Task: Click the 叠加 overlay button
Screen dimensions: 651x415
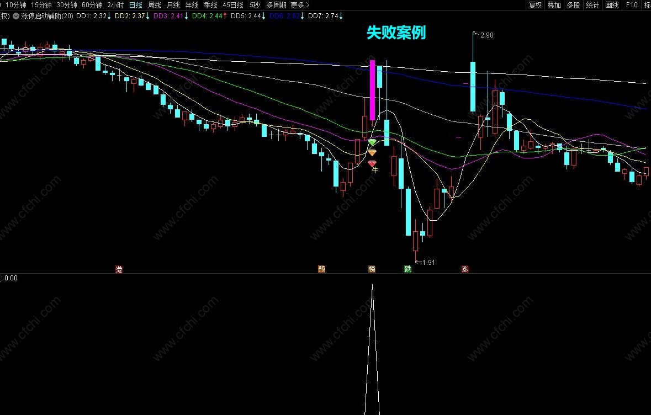Action: click(554, 5)
